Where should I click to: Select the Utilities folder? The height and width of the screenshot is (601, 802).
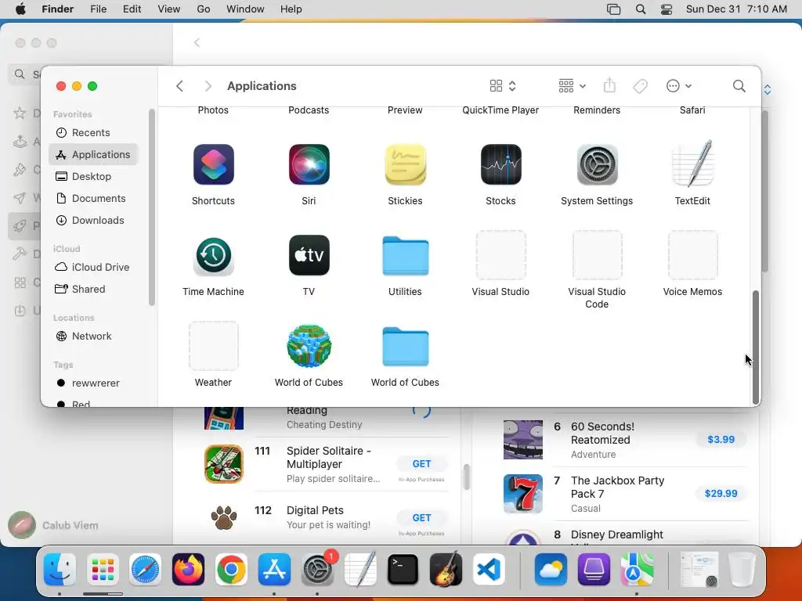405,256
